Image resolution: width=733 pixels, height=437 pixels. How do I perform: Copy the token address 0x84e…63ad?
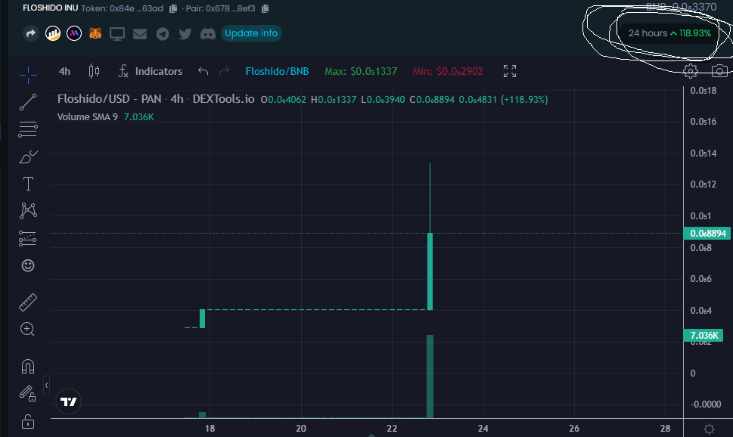173,8
